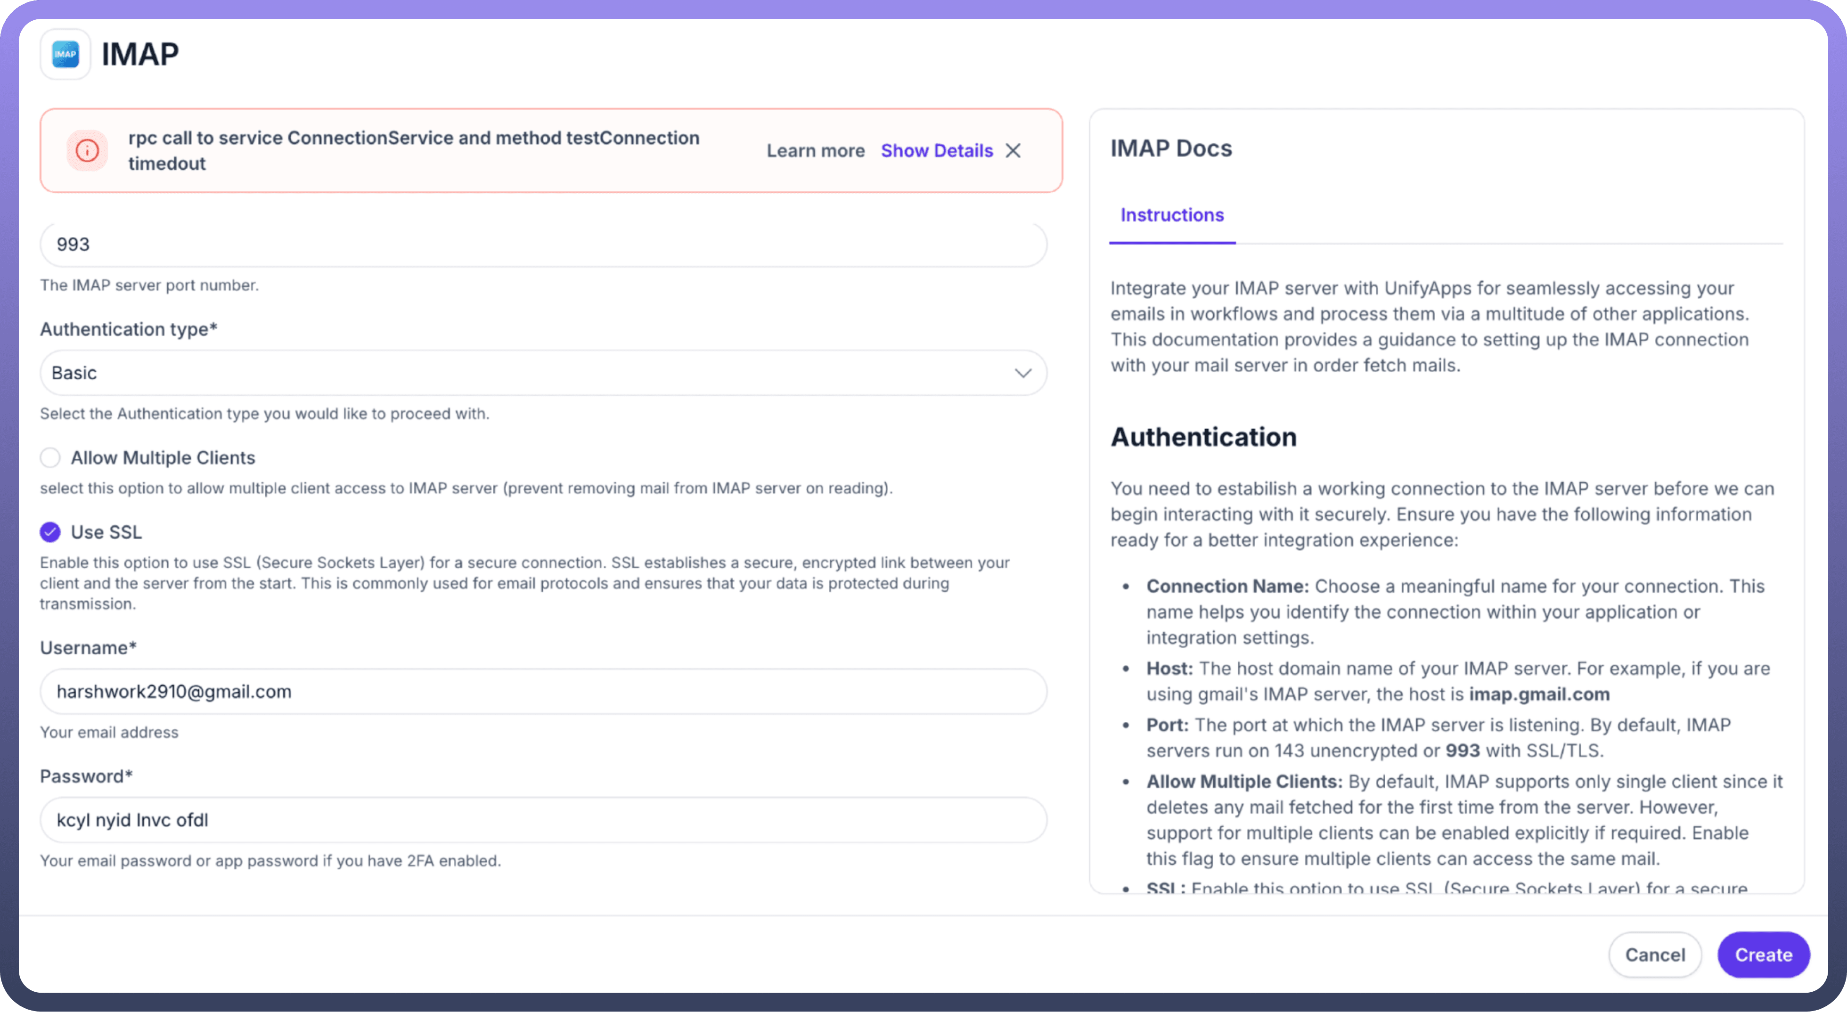Viewport: 1847px width, 1012px height.
Task: Click the Show Details link
Action: point(936,150)
